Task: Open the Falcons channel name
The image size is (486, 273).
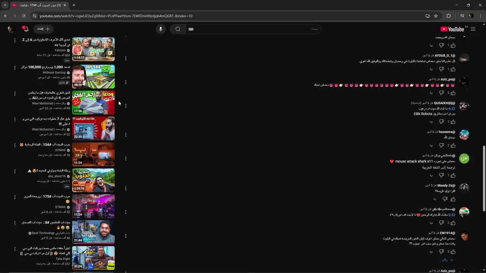Action: pyautogui.click(x=60, y=50)
